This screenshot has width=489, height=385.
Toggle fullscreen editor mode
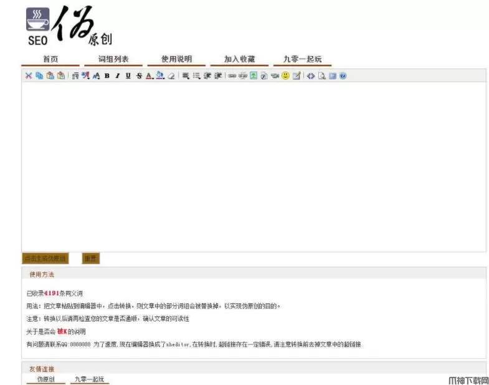coord(333,75)
